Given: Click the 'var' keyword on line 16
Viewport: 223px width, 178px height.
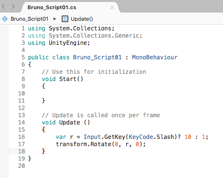Looking at the screenshot, I should pos(61,137).
